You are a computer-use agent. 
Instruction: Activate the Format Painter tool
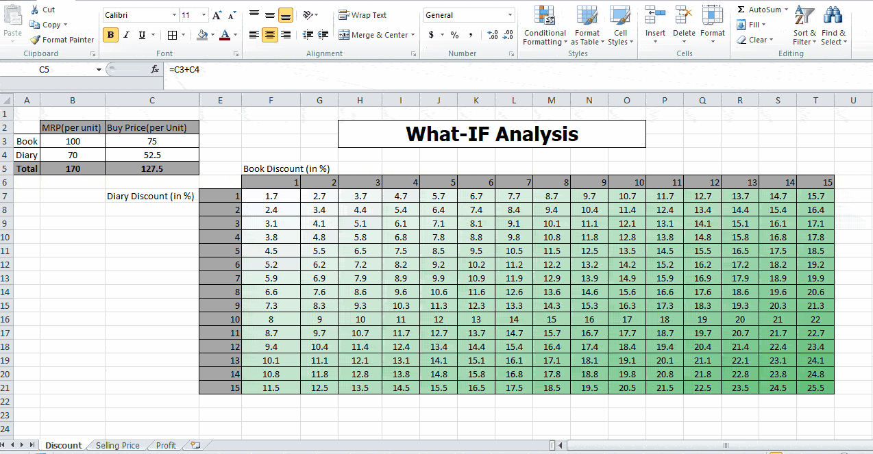(x=62, y=39)
